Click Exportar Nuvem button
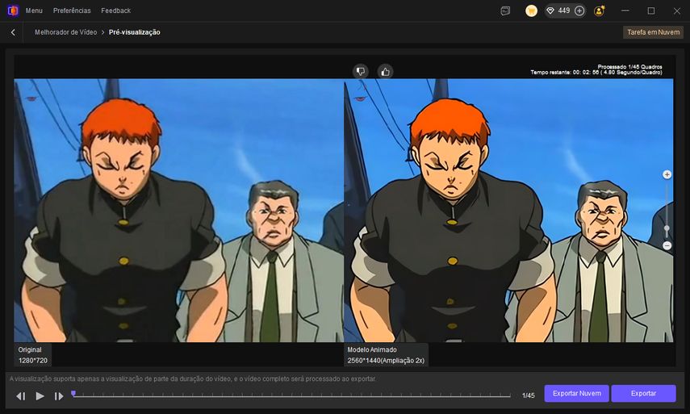Image resolution: width=690 pixels, height=414 pixels. tap(576, 393)
